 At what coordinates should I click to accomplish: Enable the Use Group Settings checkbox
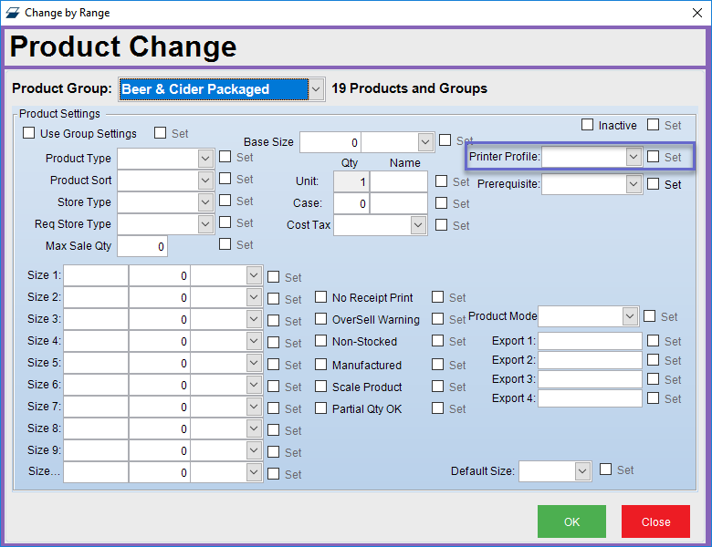coord(29,134)
